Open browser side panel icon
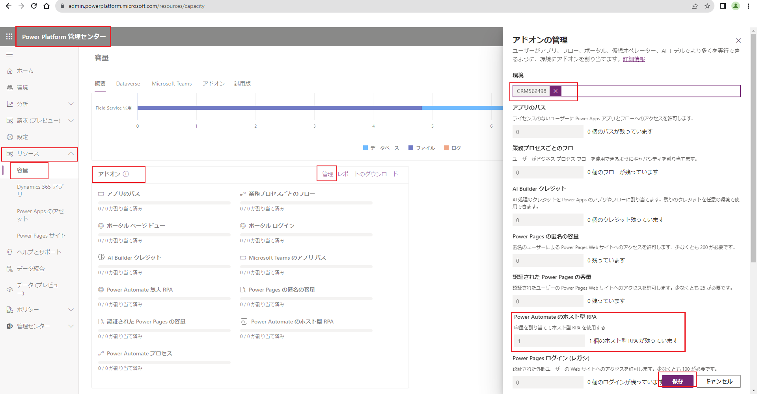Image resolution: width=757 pixels, height=394 pixels. pyautogui.click(x=723, y=6)
